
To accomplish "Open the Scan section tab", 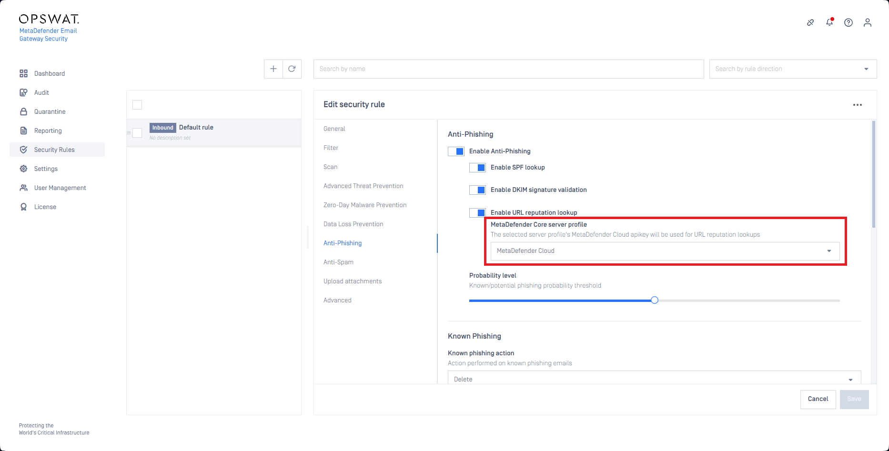I will (330, 167).
